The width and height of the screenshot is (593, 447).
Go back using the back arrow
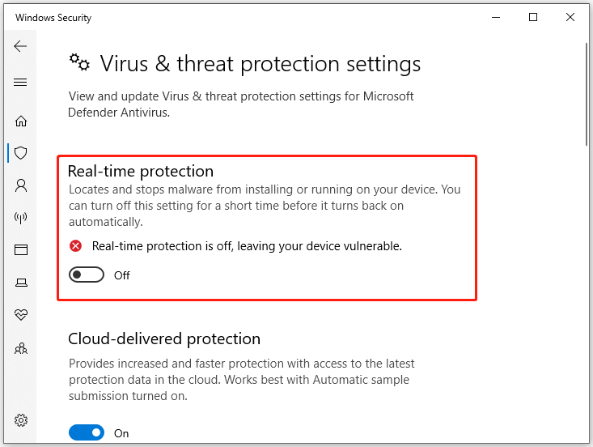(x=21, y=47)
